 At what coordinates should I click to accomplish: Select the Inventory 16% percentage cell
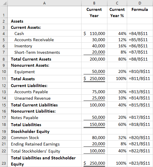117,46
